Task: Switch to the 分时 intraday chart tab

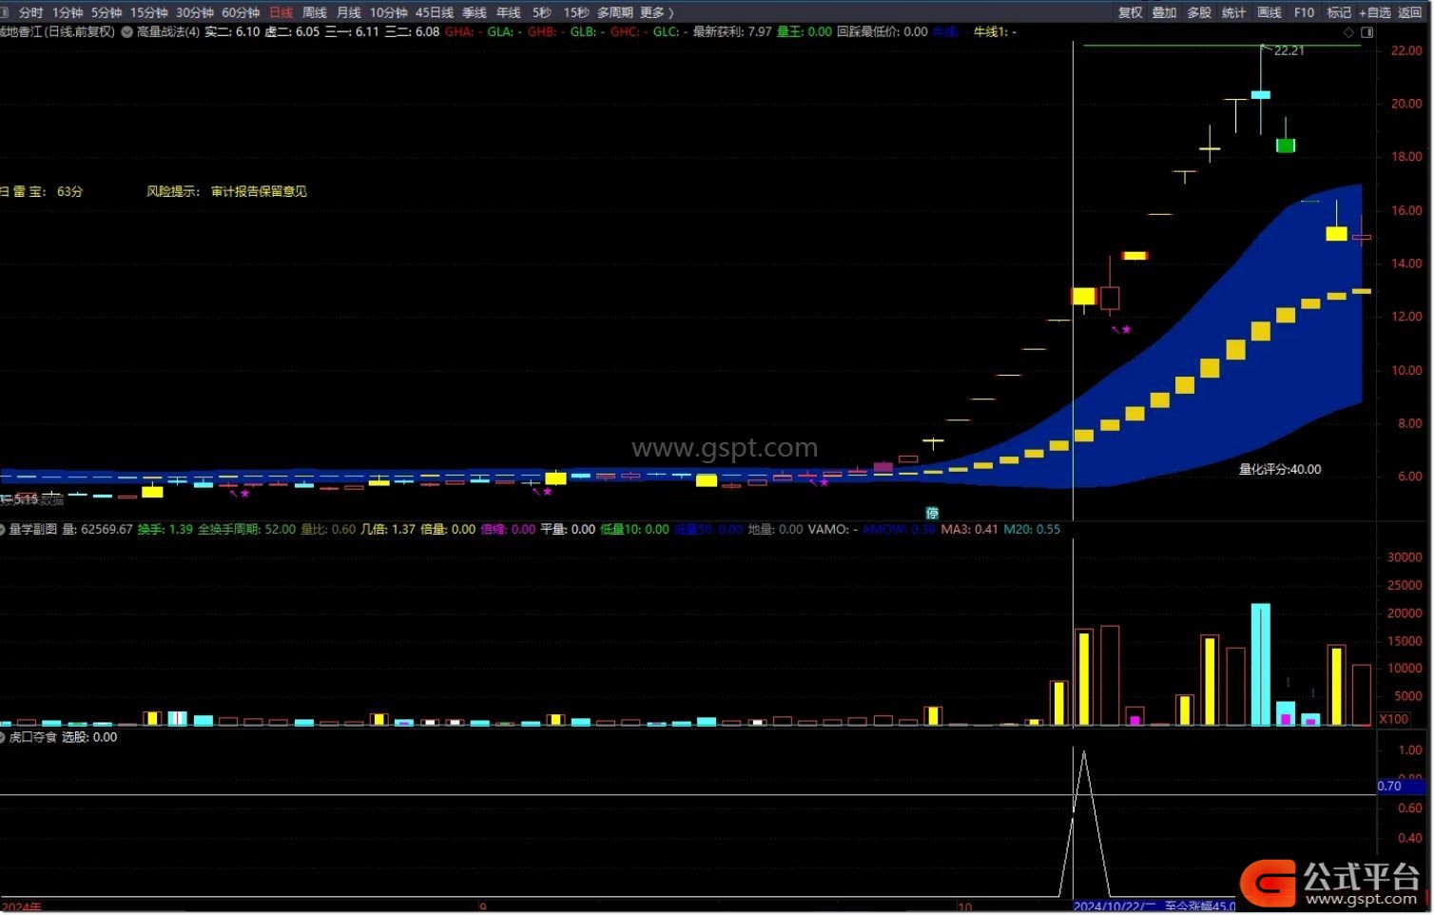Action: point(30,12)
